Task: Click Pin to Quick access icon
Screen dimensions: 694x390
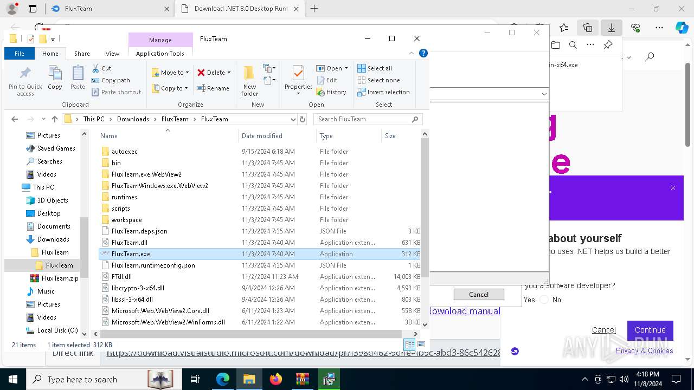Action: pyautogui.click(x=25, y=81)
